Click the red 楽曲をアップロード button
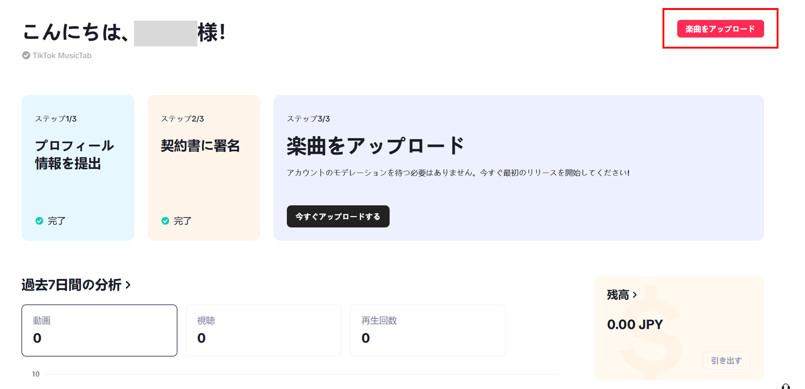Viewport: 805px width, 389px height. (720, 29)
